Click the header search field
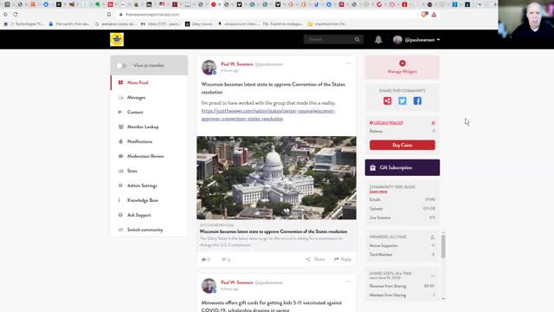Image resolution: width=554 pixels, height=312 pixels. coord(329,39)
